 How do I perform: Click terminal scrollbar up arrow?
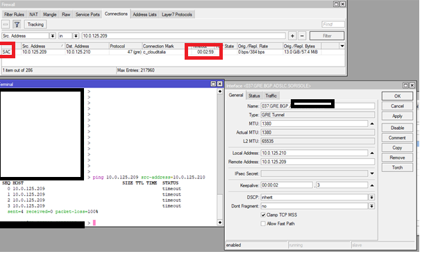(220, 92)
